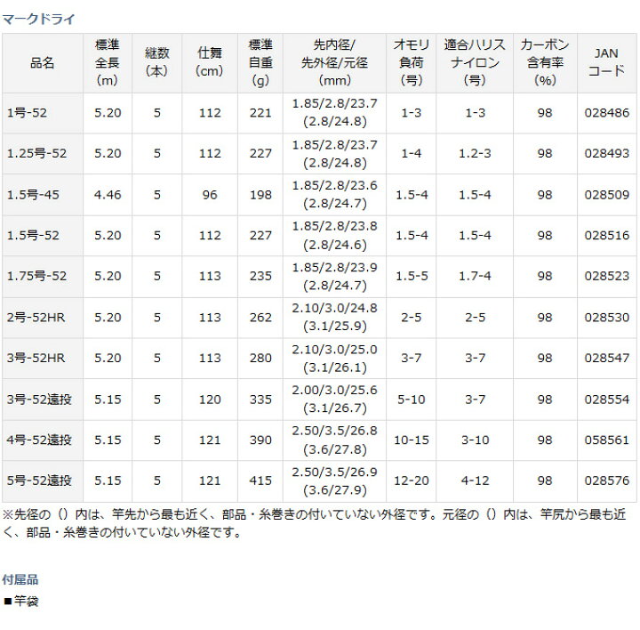Click the 付属品 section heading
The width and height of the screenshot is (640, 630).
point(20,579)
